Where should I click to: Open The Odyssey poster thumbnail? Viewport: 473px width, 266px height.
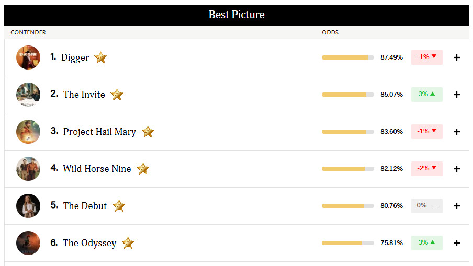pyautogui.click(x=28, y=243)
